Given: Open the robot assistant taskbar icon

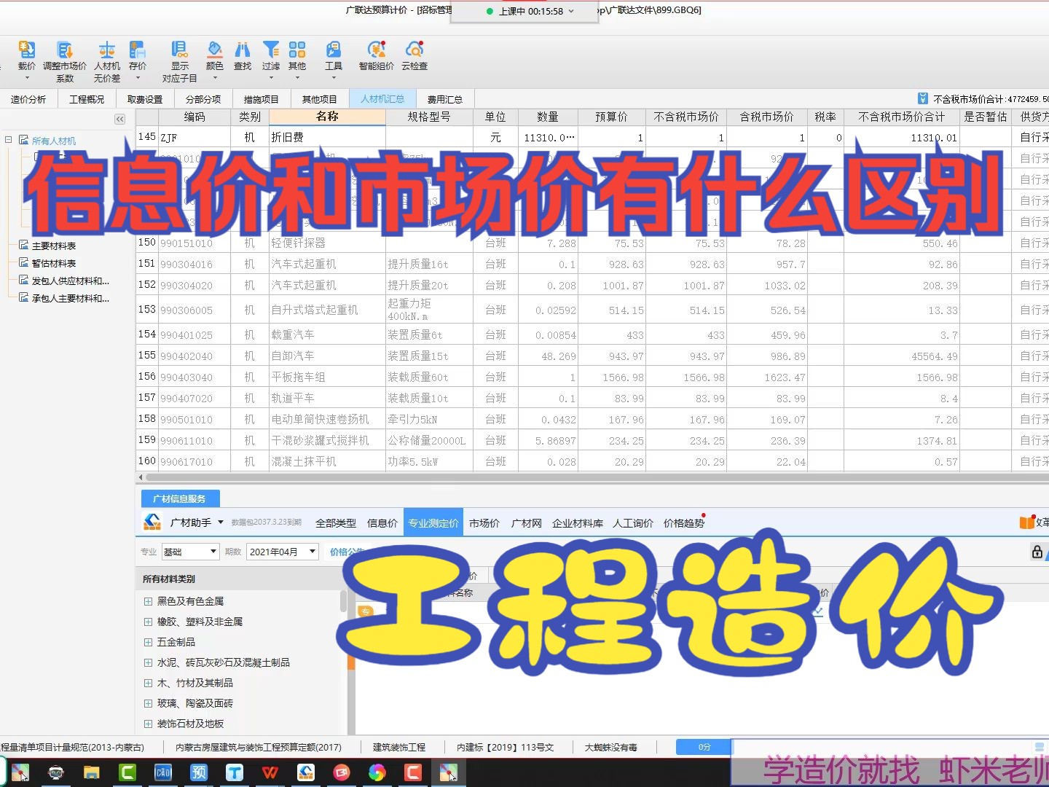Looking at the screenshot, I should click(56, 772).
